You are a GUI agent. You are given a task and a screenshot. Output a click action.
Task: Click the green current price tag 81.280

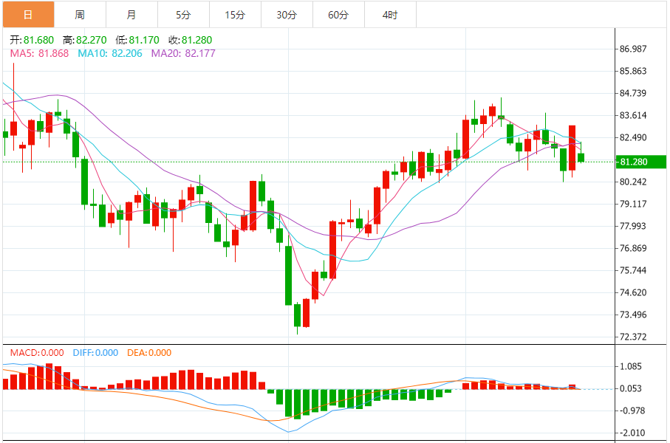640,162
